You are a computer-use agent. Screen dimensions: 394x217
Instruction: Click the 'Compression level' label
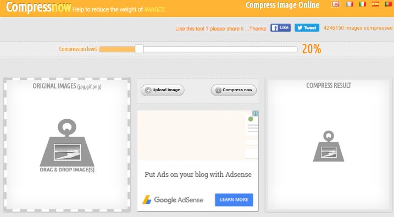[x=78, y=49]
